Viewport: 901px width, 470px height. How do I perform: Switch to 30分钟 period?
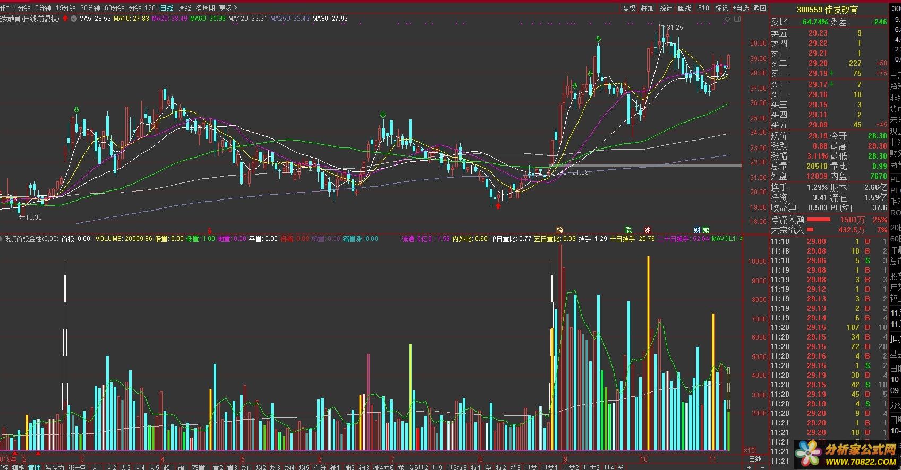point(90,8)
